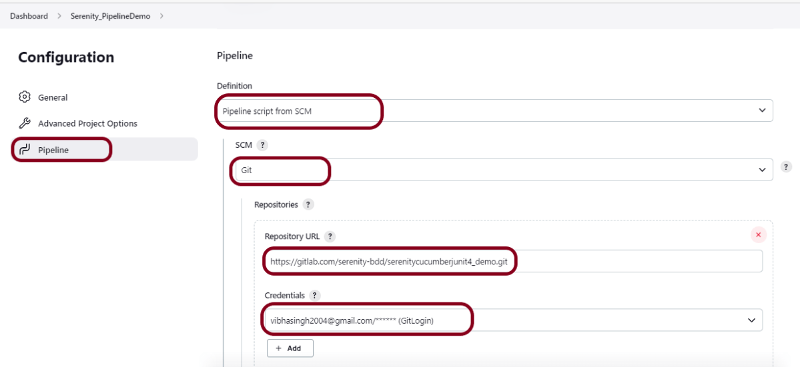Show help for Credentials field
This screenshot has width=800, height=367.
point(315,295)
